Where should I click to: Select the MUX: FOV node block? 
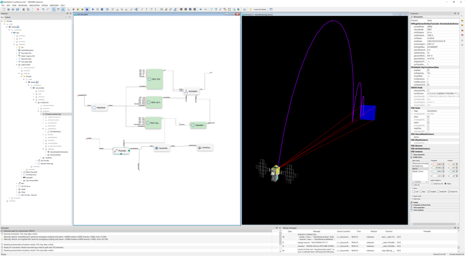pyautogui.click(x=155, y=79)
